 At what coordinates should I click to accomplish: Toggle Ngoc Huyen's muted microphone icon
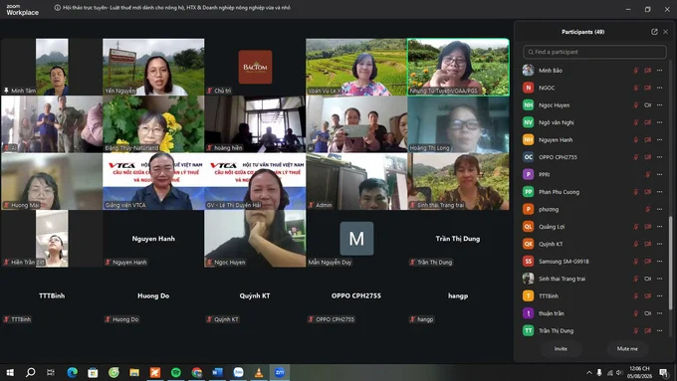tap(636, 105)
